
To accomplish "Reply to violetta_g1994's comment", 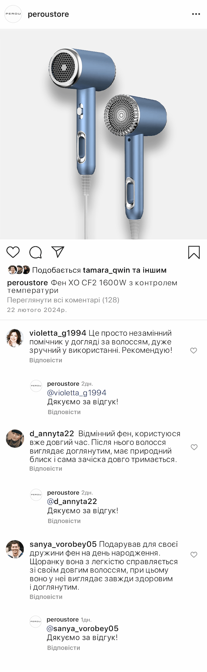I will (46, 360).
